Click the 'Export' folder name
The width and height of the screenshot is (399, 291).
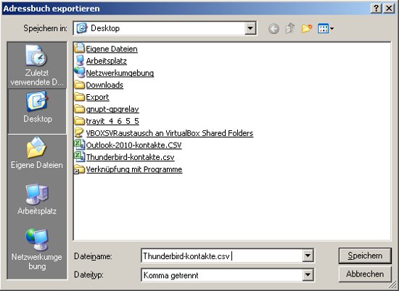tap(97, 97)
